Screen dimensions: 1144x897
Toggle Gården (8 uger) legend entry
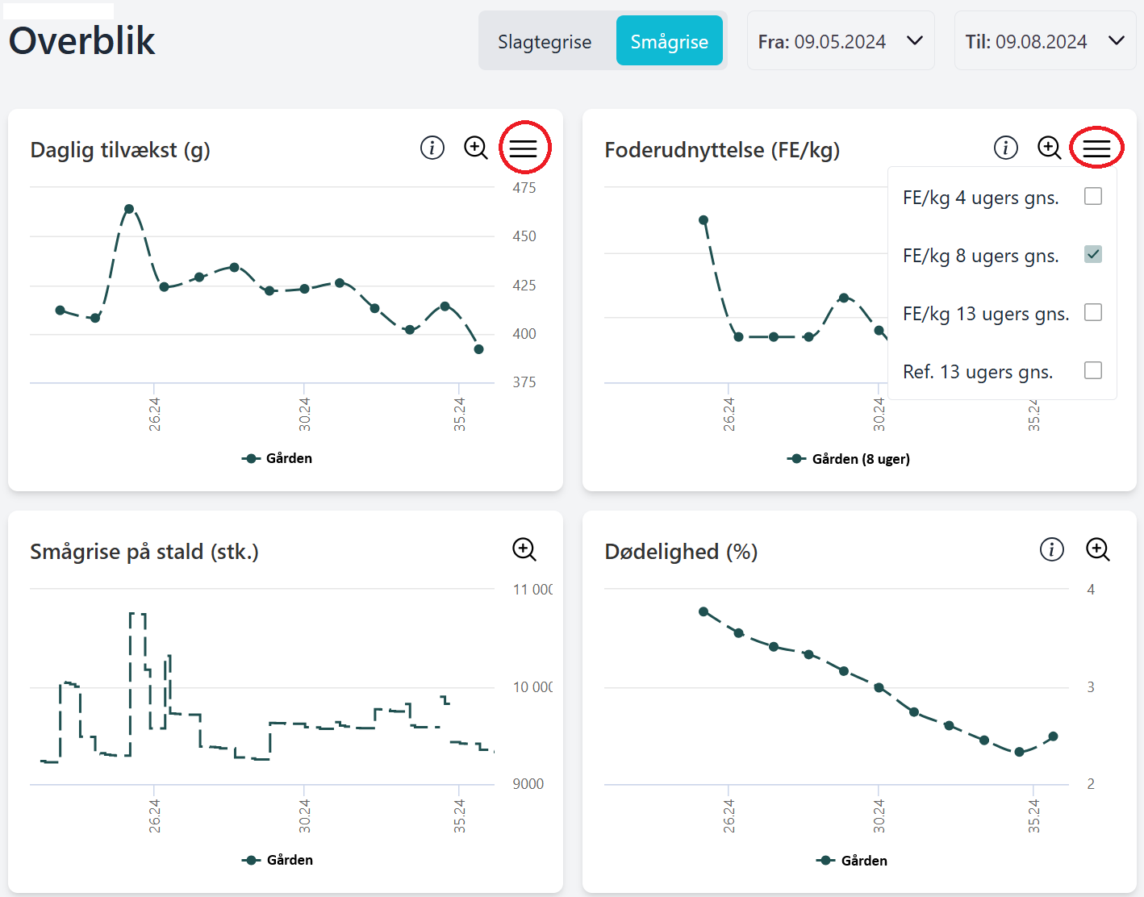(x=849, y=459)
